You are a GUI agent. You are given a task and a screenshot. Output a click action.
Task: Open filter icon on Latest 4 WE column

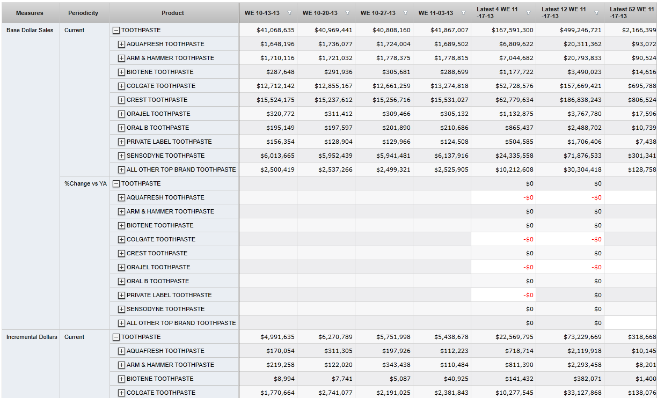[x=528, y=13]
